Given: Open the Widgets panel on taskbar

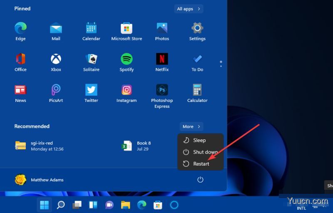Looking at the screenshot, I should [93, 205].
